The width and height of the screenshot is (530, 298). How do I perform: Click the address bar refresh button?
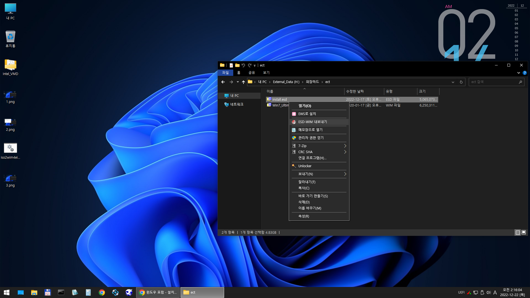tap(461, 82)
